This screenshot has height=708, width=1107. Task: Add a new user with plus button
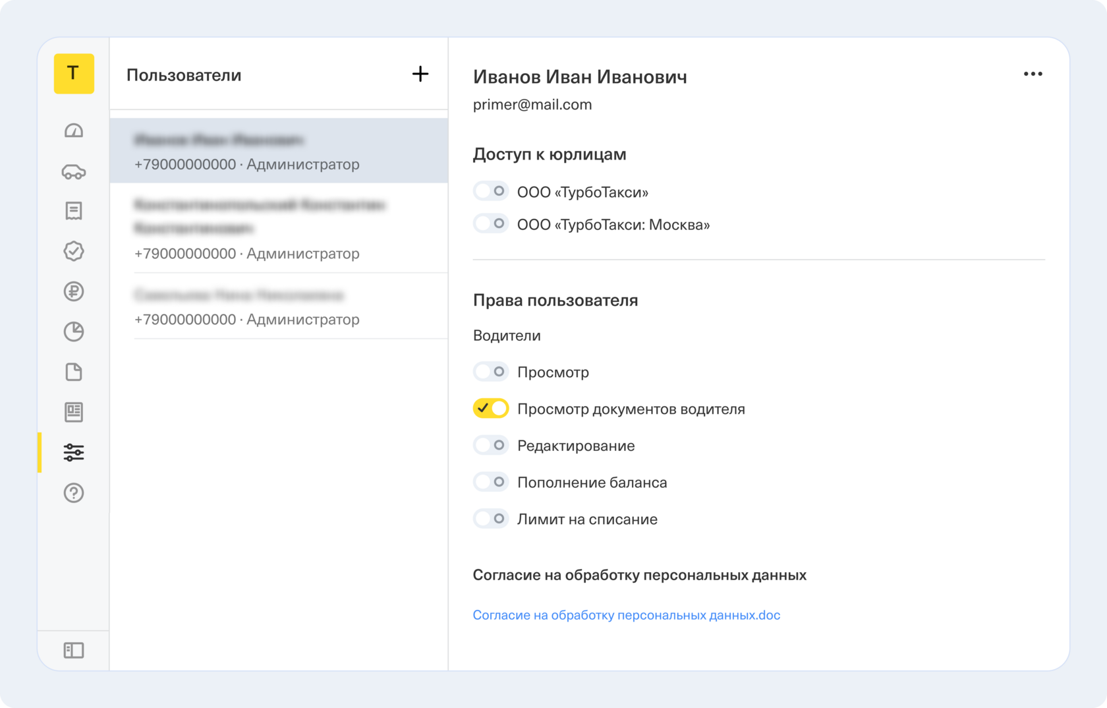pos(420,74)
